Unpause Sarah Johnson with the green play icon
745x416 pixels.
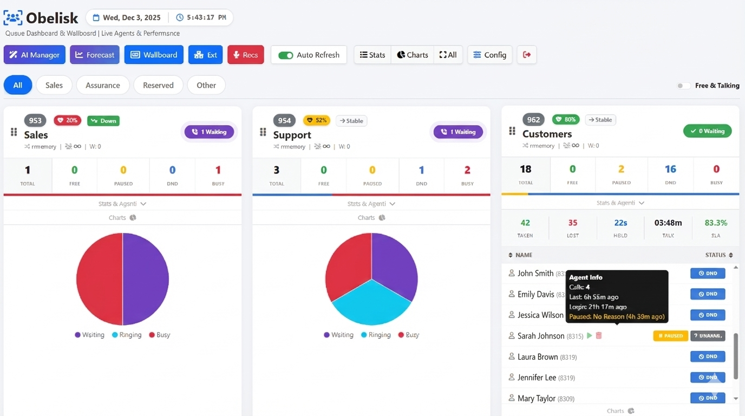(x=590, y=335)
